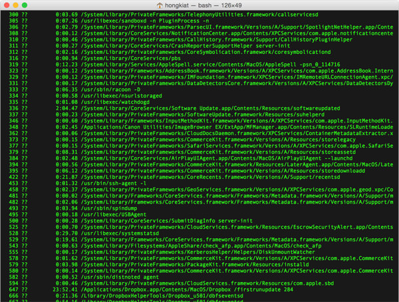399x302 pixels.
Task: Click the red close window button
Action: click(7, 5)
